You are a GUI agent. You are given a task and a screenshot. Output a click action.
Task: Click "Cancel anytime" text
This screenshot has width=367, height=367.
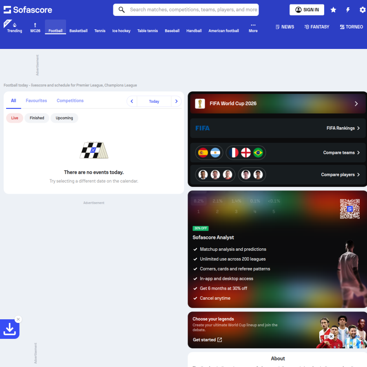pyautogui.click(x=215, y=298)
